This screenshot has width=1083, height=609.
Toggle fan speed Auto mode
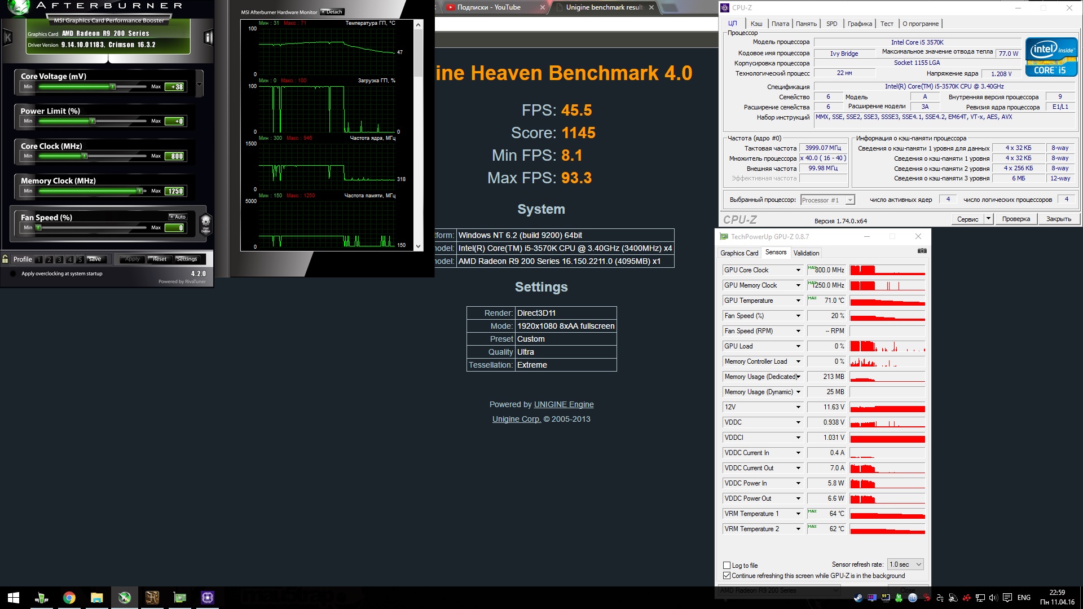(178, 217)
